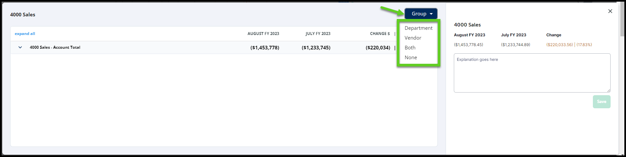The height and width of the screenshot is (157, 626).
Task: Click the CHANGE $ column header
Action: pos(380,34)
